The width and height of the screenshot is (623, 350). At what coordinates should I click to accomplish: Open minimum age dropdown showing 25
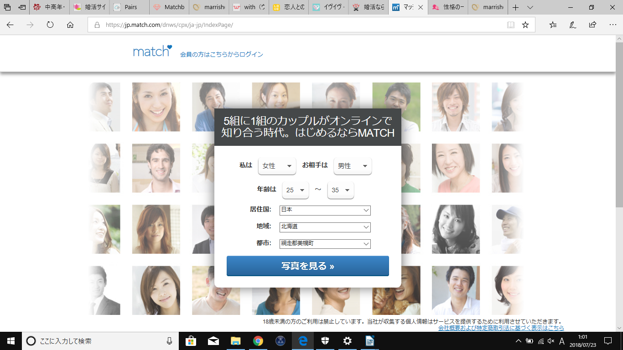(x=296, y=190)
